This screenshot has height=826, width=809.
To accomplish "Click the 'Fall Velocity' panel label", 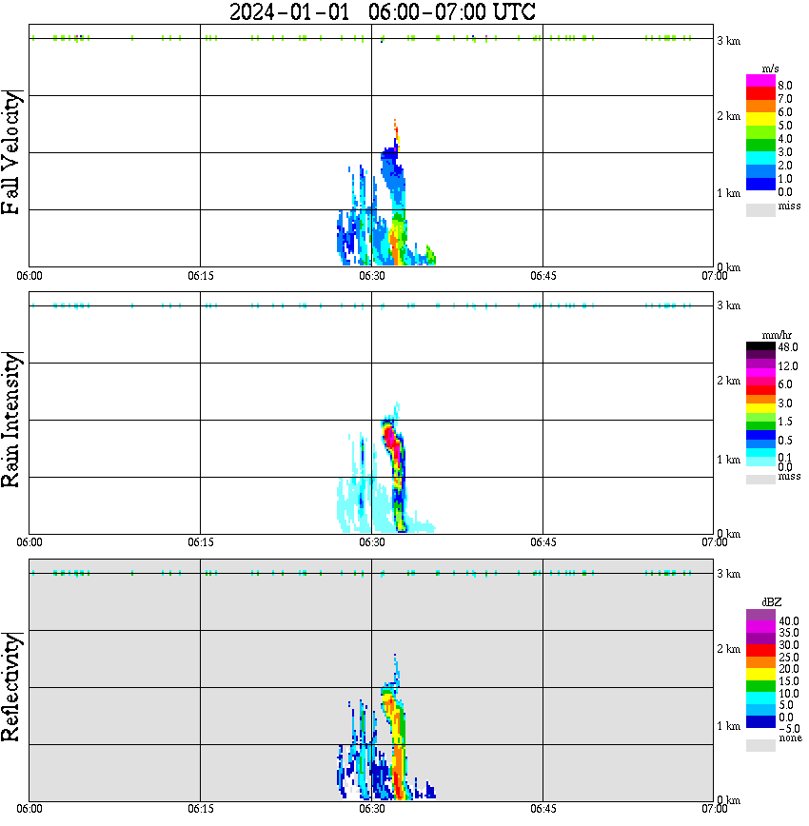I will (10, 152).
